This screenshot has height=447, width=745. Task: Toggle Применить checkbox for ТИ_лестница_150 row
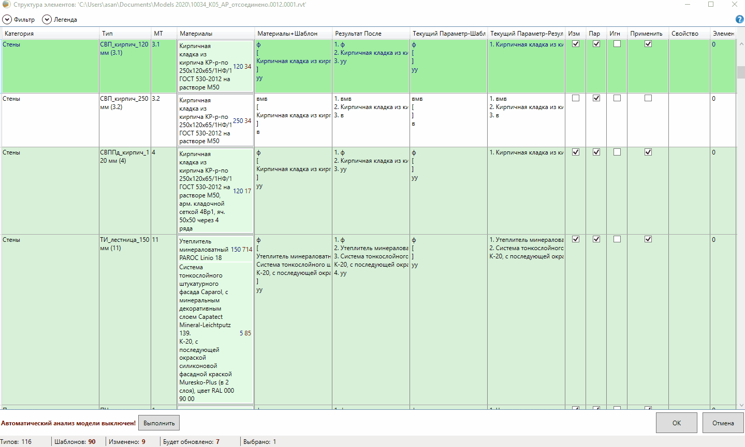(x=648, y=239)
